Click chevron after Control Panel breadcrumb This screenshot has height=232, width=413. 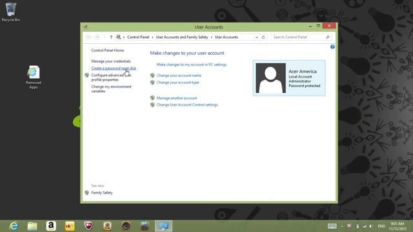click(152, 37)
